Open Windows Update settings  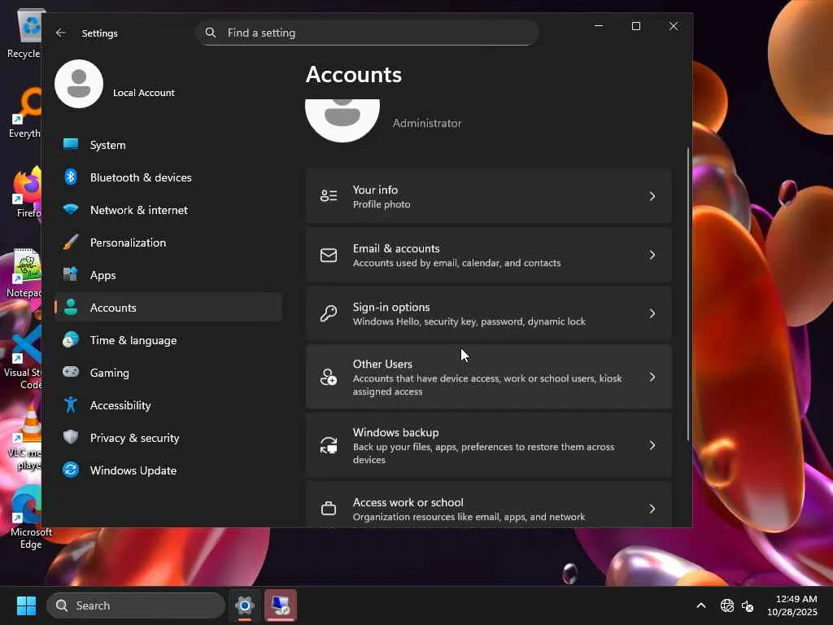point(168,470)
